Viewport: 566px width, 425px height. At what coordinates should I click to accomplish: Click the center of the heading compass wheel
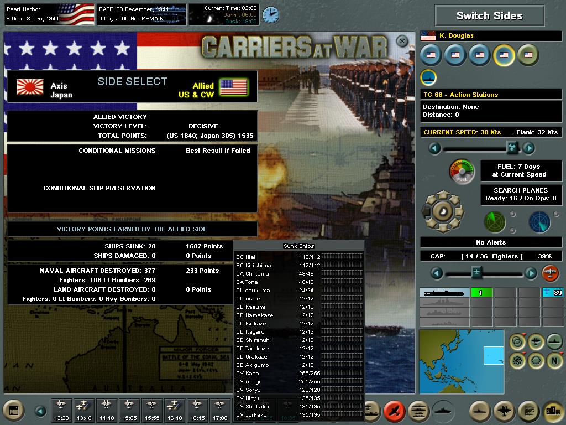pyautogui.click(x=443, y=211)
